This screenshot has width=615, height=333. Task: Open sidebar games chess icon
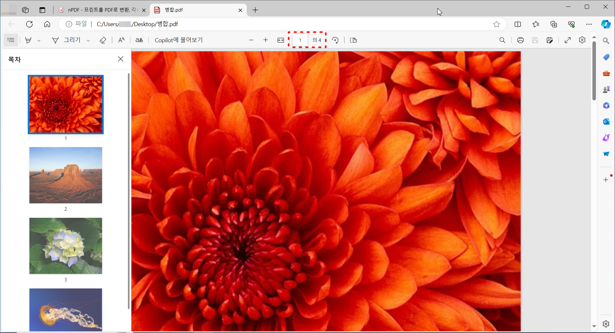606,89
